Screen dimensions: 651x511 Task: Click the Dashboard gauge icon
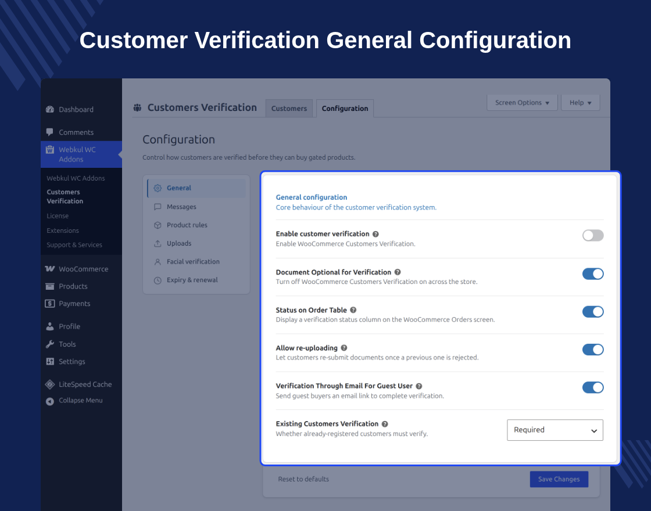click(x=50, y=110)
